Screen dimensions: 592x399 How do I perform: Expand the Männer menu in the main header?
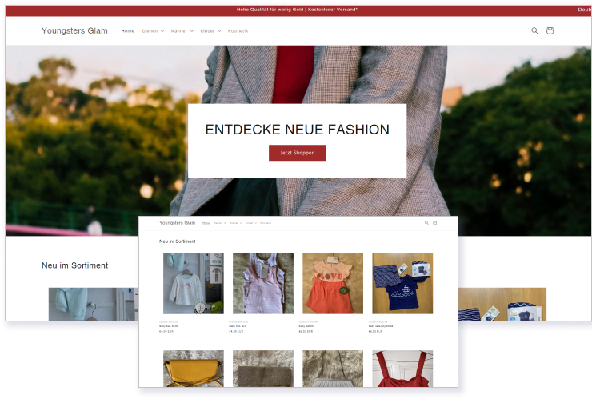[x=182, y=31]
